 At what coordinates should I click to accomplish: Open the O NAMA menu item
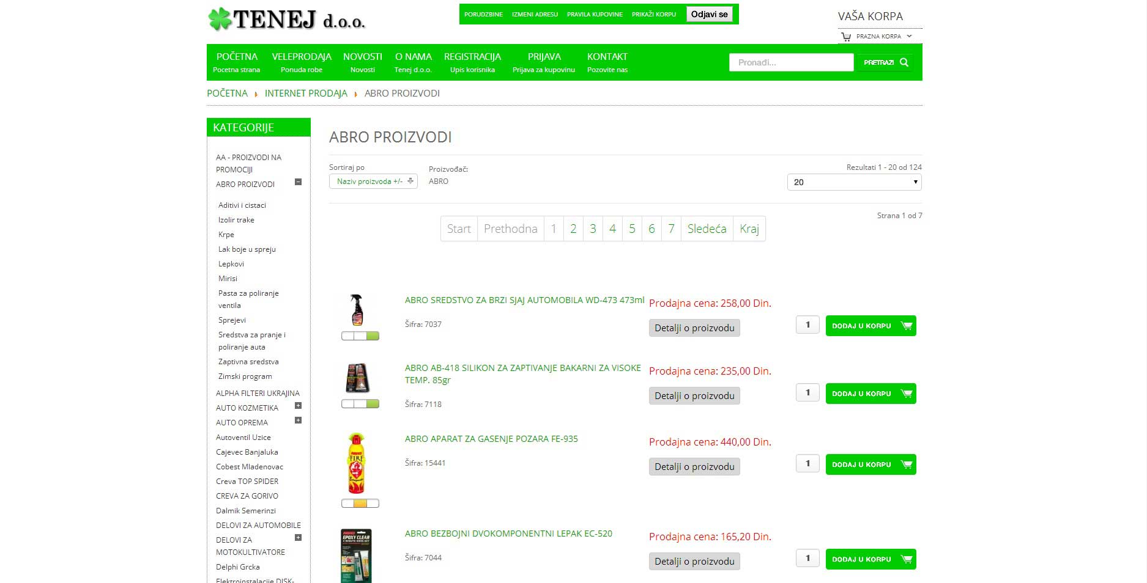(x=413, y=62)
